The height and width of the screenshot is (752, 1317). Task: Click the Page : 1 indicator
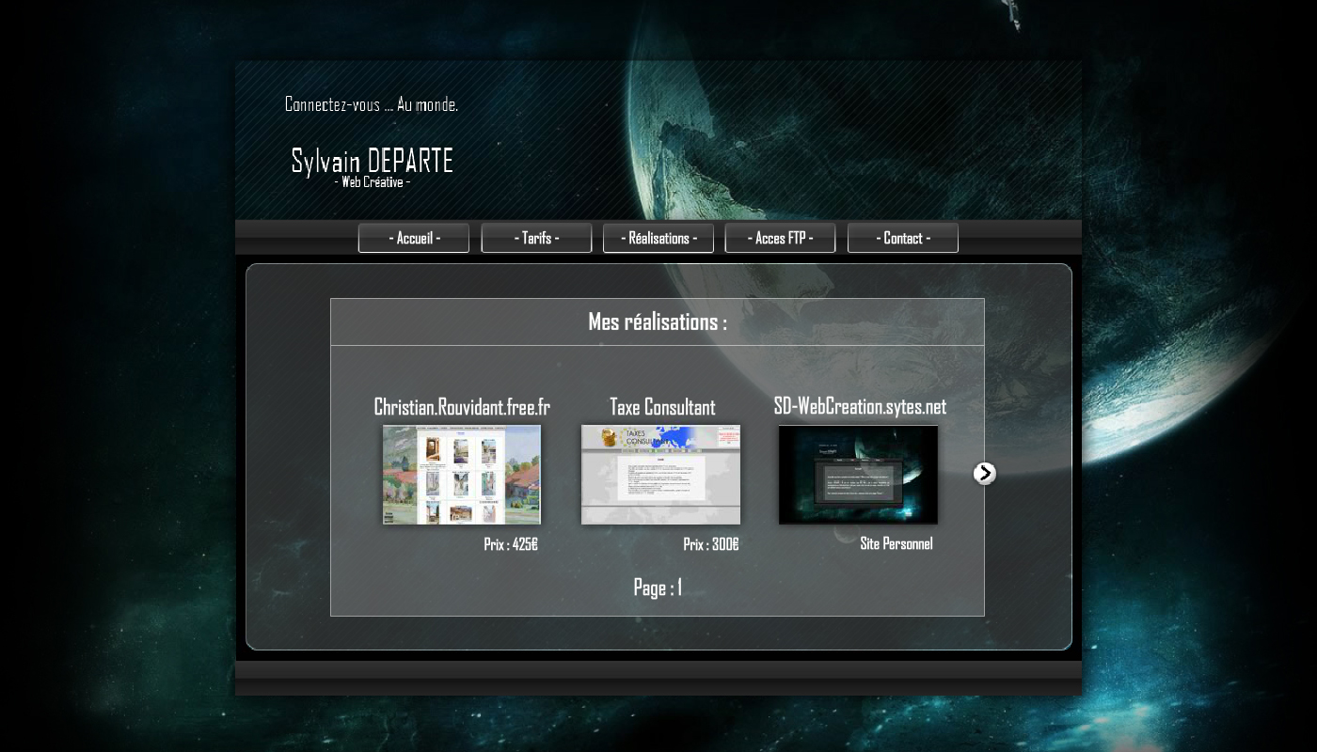658,587
